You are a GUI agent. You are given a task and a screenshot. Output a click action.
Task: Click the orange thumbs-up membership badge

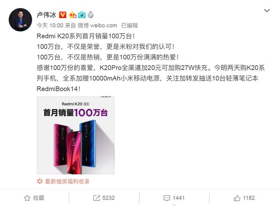(x=73, y=15)
